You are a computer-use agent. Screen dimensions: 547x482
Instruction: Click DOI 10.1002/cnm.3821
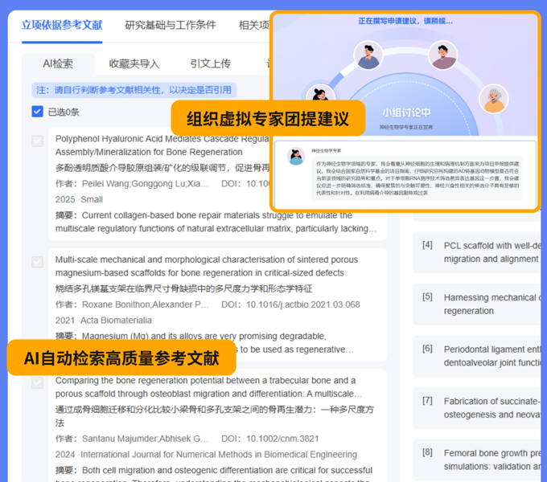[282, 439]
